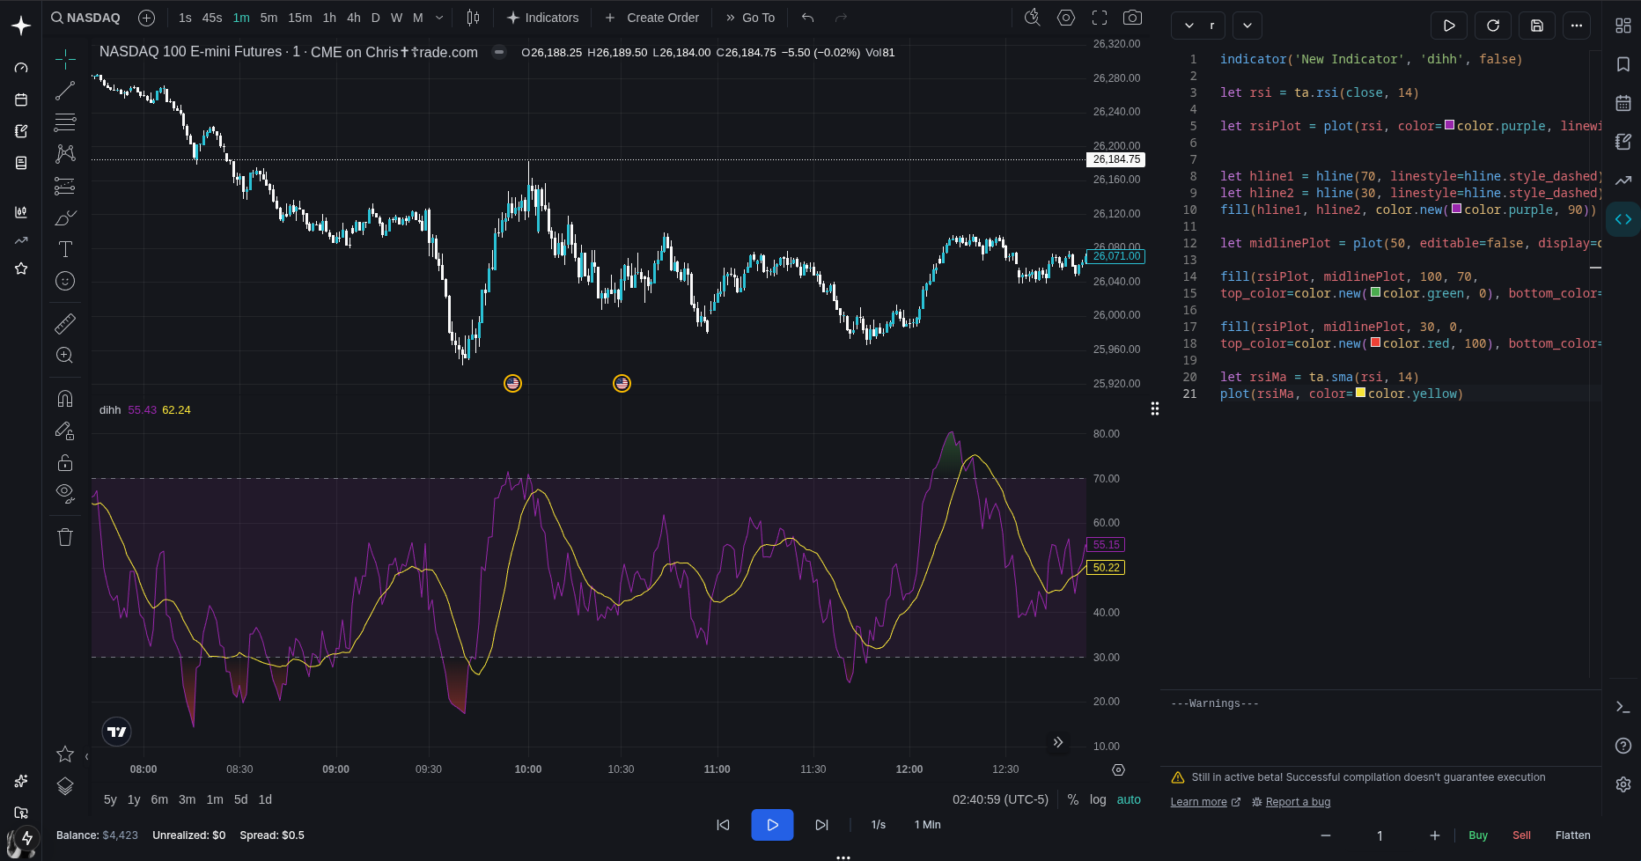This screenshot has width=1641, height=861.
Task: Toggle the magnet snap mode
Action: 65,399
